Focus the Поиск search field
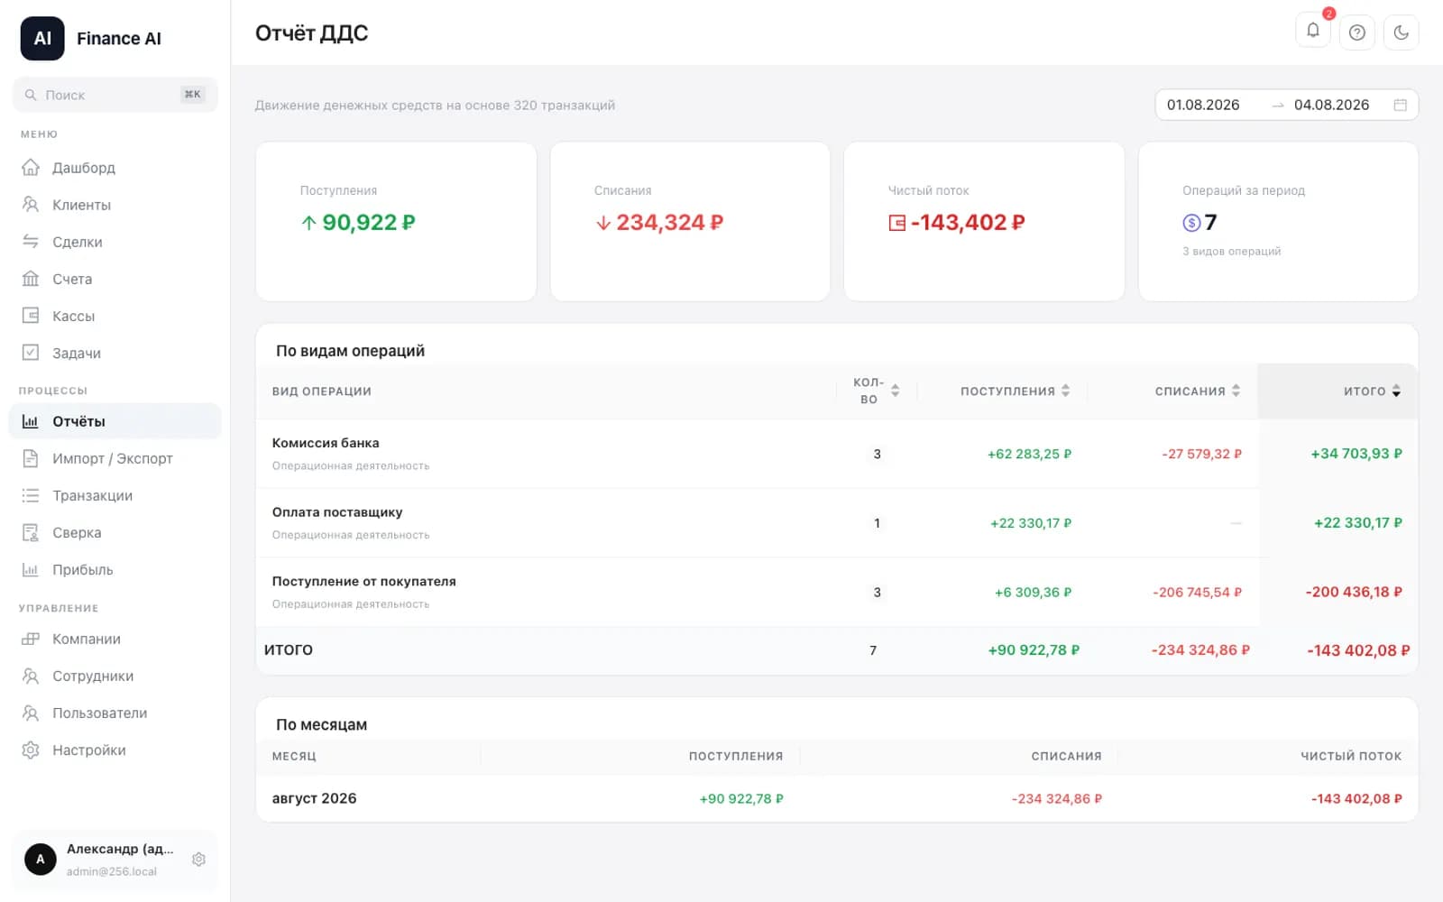Image resolution: width=1443 pixels, height=902 pixels. pyautogui.click(x=115, y=95)
